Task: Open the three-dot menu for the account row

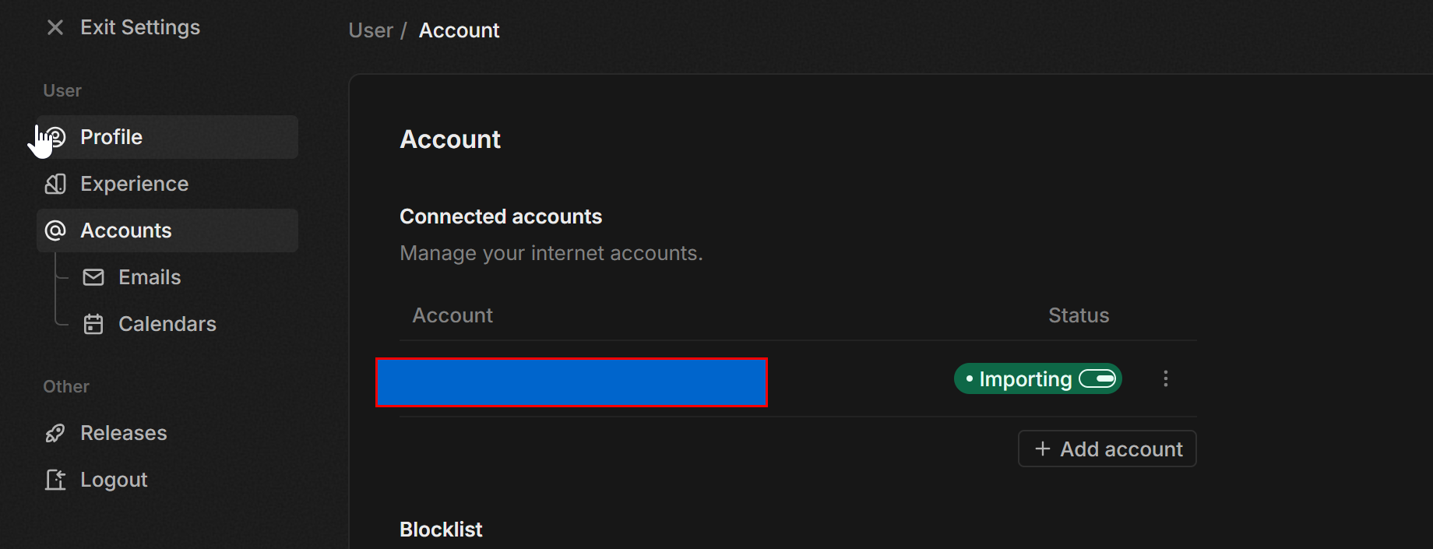Action: tap(1166, 378)
